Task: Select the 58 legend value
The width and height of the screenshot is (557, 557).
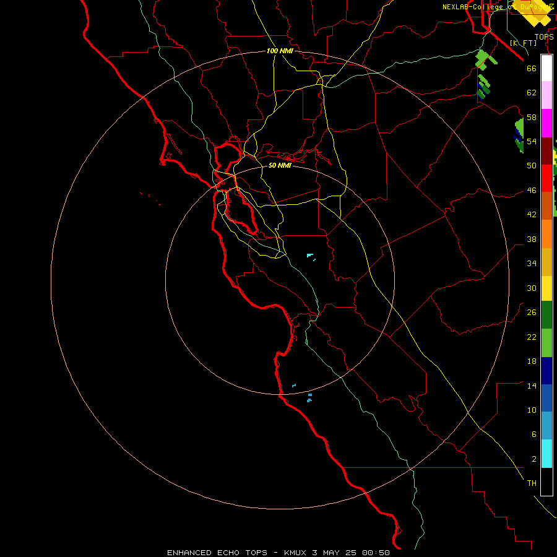Action: (532, 117)
